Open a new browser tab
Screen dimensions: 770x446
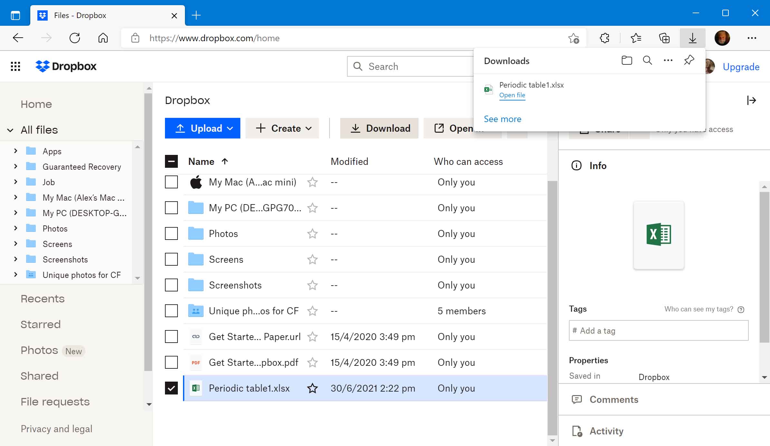coord(196,15)
